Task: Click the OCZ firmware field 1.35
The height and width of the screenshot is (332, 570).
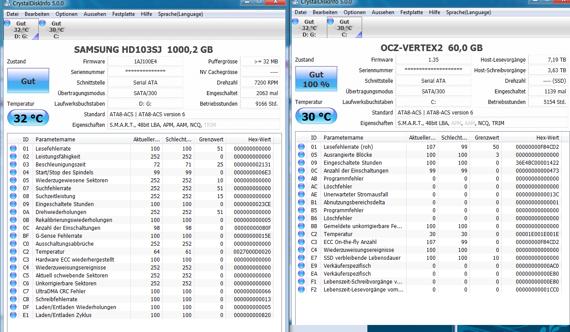Action: pos(433,60)
